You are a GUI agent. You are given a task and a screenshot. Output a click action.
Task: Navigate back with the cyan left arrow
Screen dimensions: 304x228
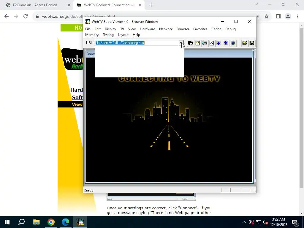(x=204, y=43)
